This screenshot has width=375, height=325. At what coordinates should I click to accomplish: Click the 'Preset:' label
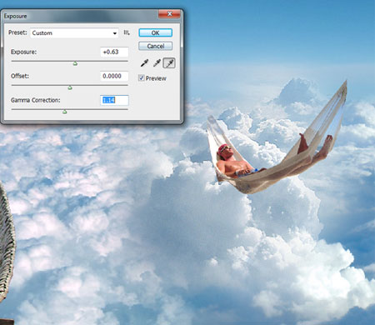[17, 32]
